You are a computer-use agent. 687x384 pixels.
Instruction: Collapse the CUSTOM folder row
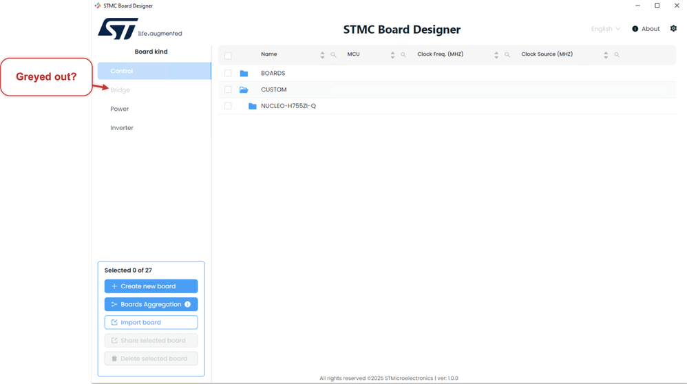click(447, 89)
